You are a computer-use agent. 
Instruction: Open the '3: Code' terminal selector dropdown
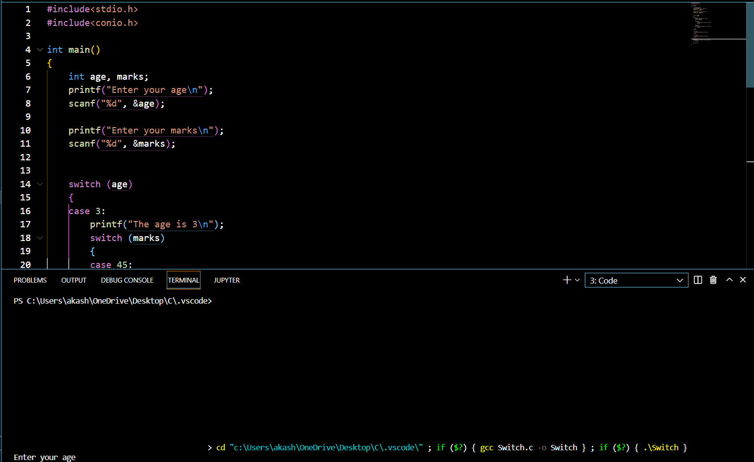[x=636, y=281]
